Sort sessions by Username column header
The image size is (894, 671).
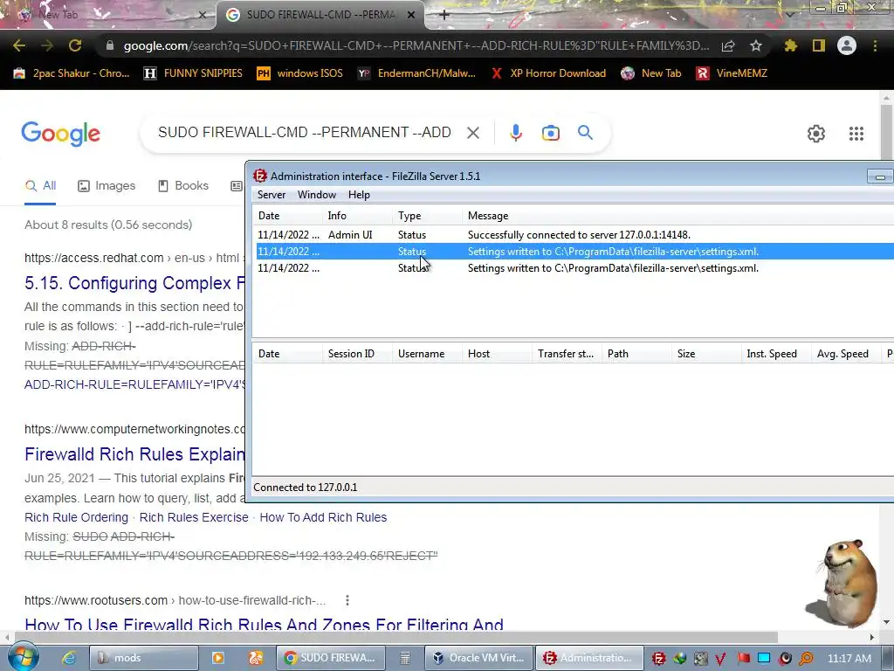click(427, 354)
